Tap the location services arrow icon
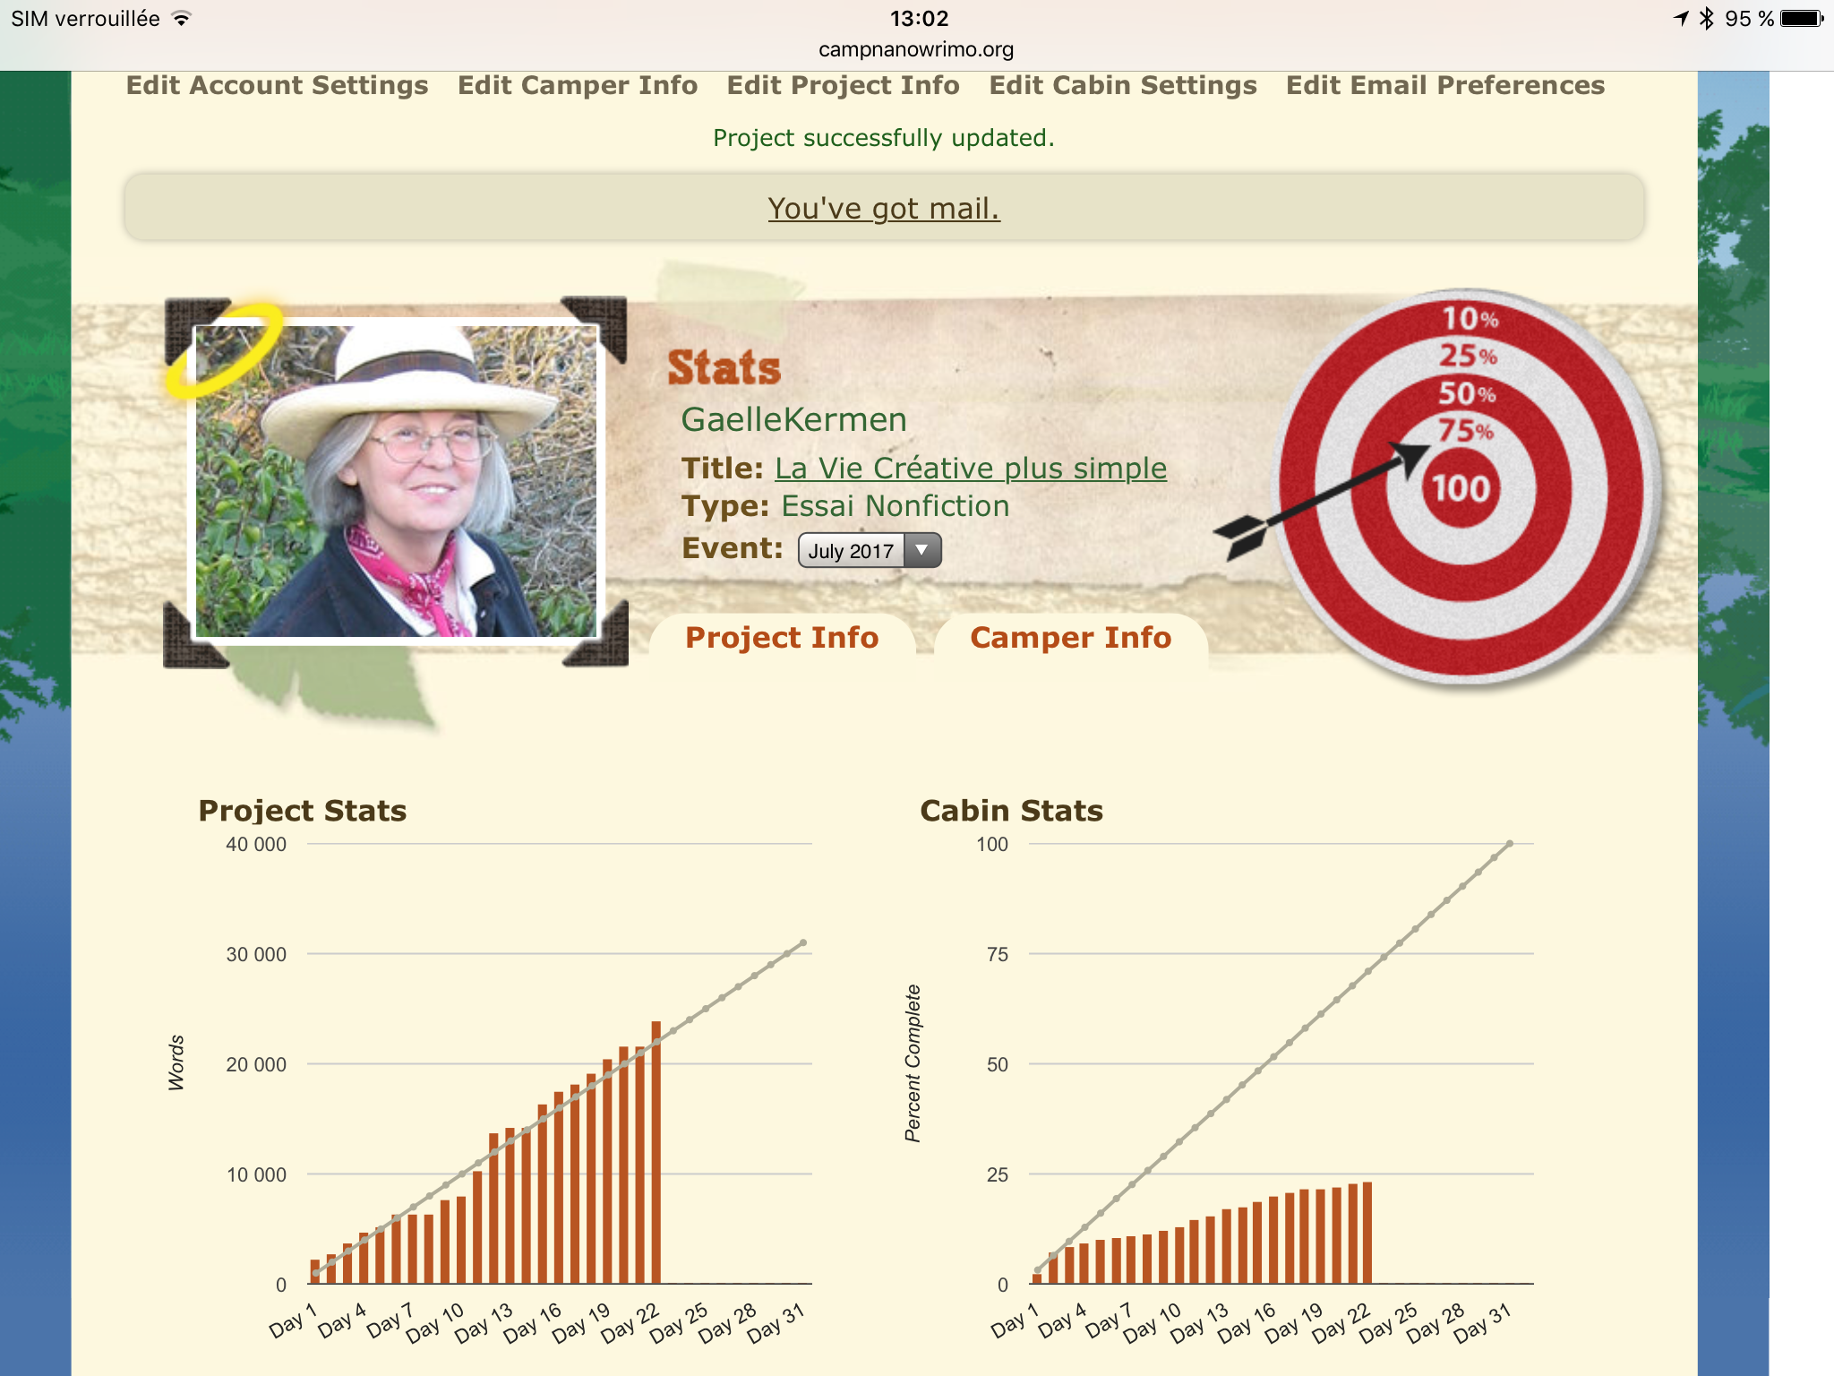The image size is (1834, 1376). click(x=1681, y=19)
